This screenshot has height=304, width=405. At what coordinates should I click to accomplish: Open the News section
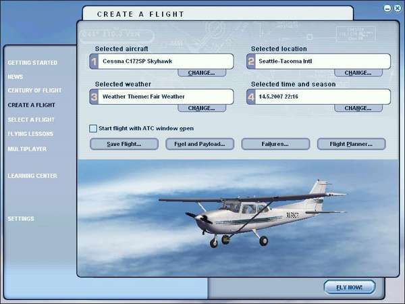coord(16,77)
